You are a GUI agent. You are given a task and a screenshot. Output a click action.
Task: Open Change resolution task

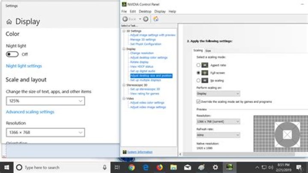coord(142,53)
